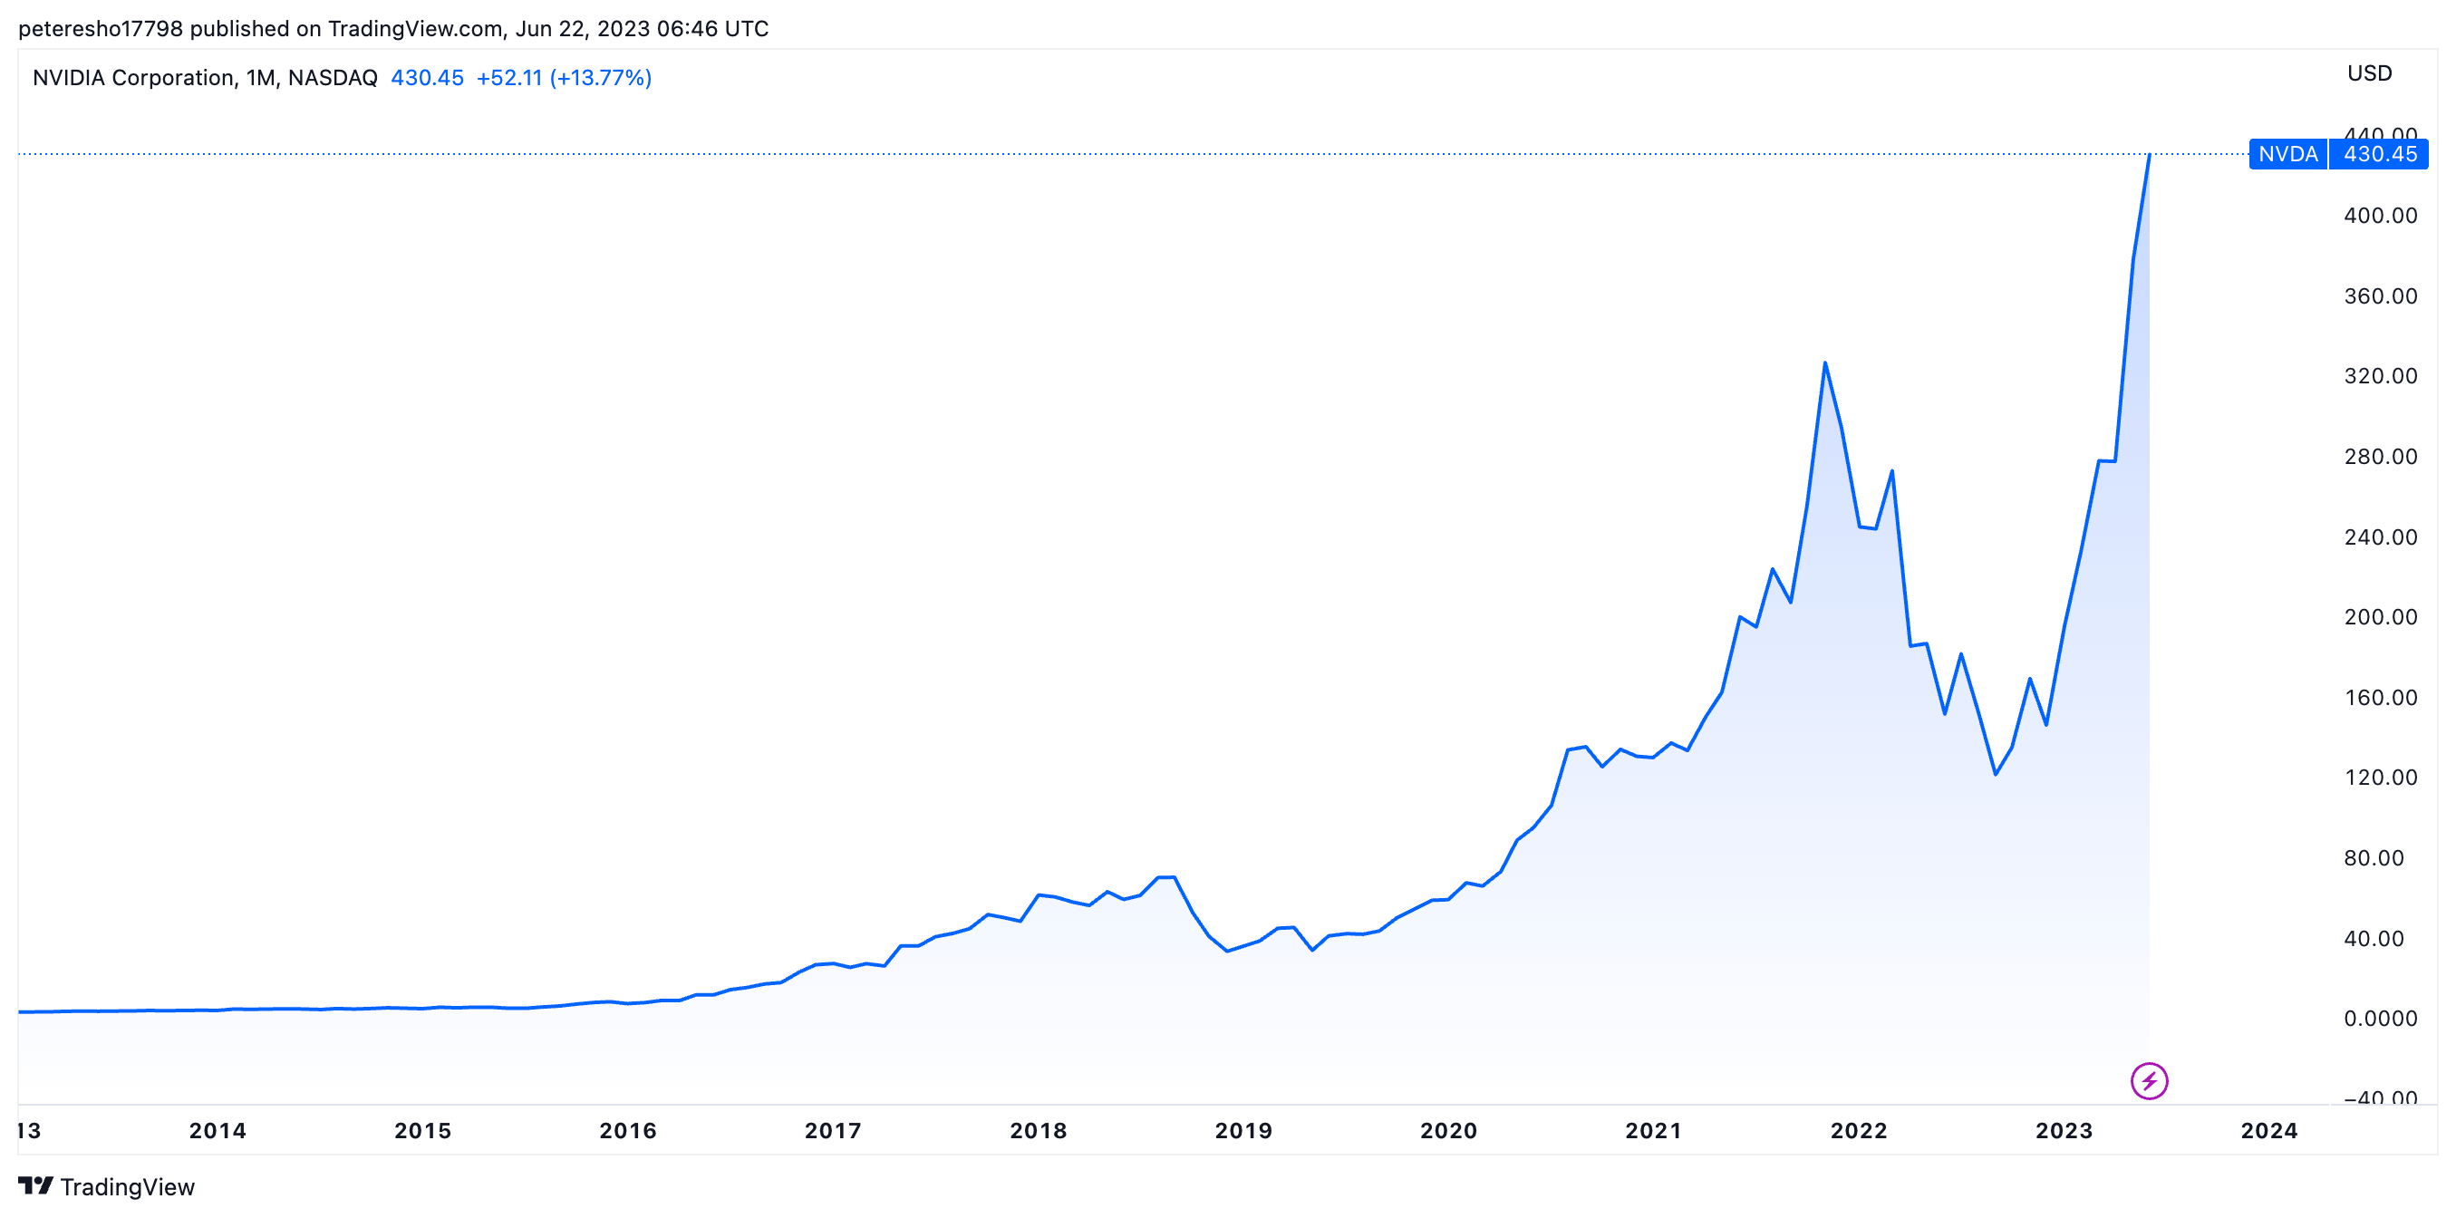Image resolution: width=2456 pixels, height=1218 pixels.
Task: Click the 400.00 price axis label
Action: coord(2380,216)
